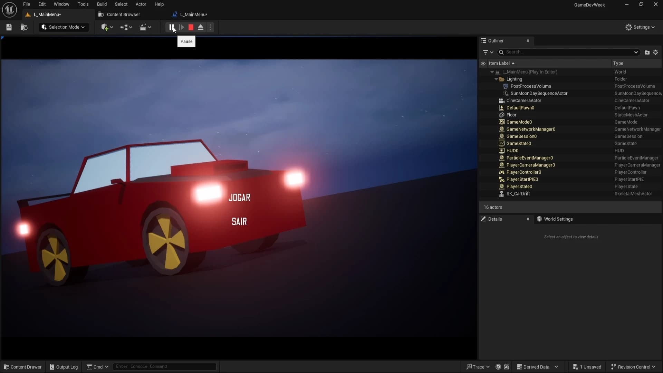Open the Selection Mode dropdown
Screen dimensions: 663x373
(x=64, y=27)
